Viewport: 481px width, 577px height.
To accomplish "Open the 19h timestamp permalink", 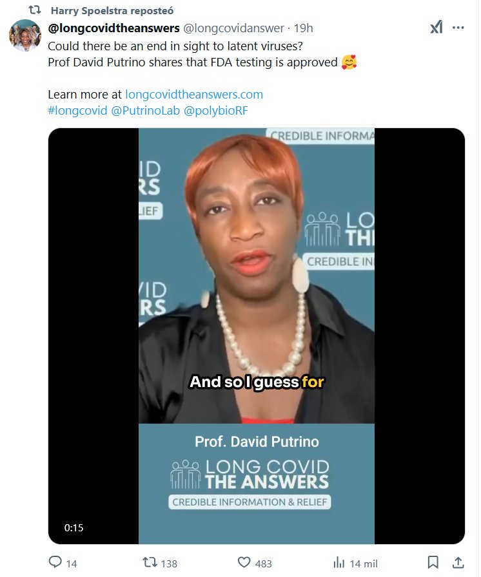I will coord(303,28).
